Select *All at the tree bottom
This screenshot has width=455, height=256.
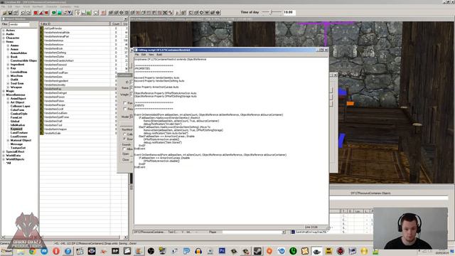9,163
